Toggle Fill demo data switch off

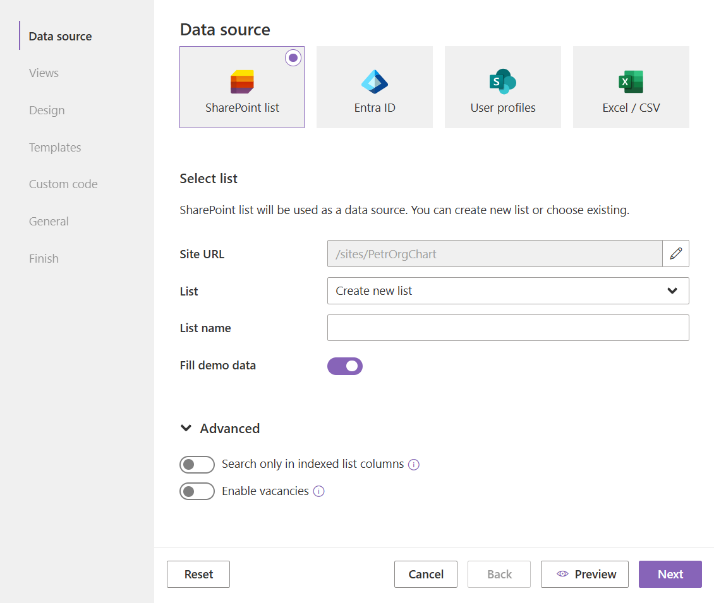coord(345,366)
